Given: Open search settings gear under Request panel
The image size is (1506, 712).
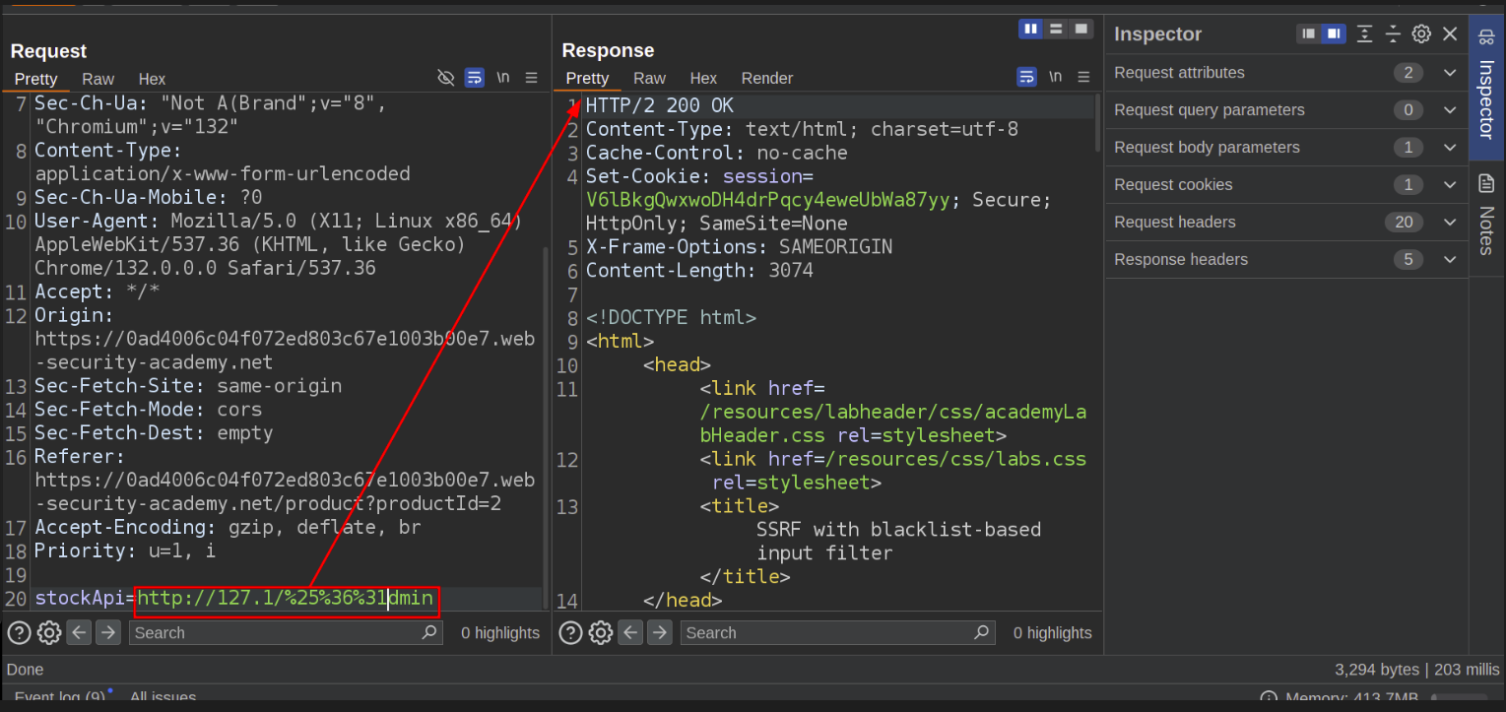Looking at the screenshot, I should click(x=48, y=632).
